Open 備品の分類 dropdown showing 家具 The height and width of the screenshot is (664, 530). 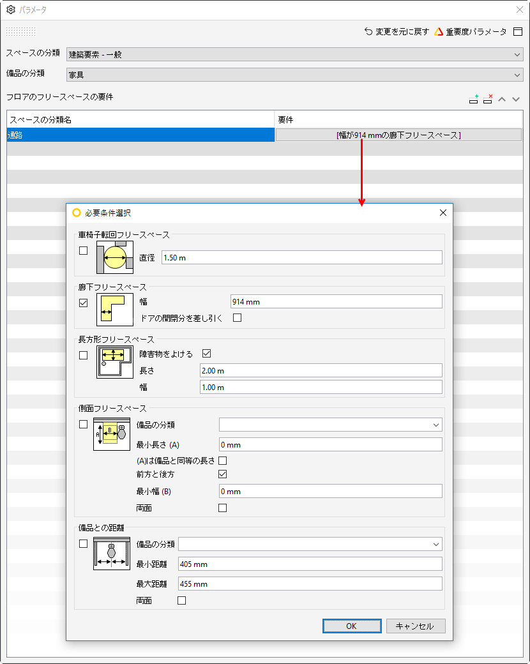pyautogui.click(x=295, y=75)
